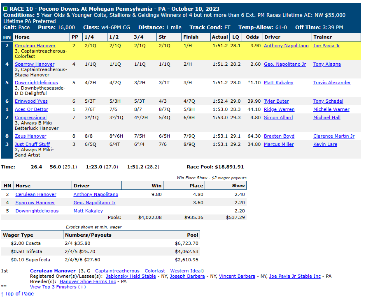Open driver Anthony Napolitano in results table

286,46
